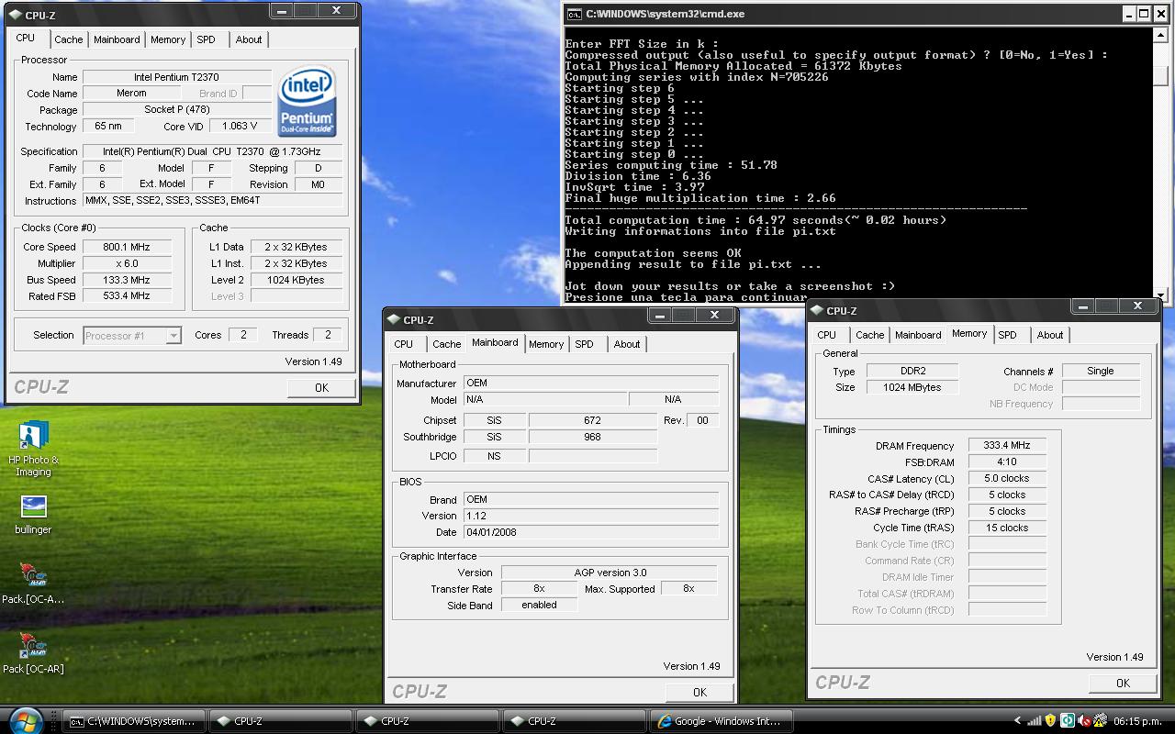Click the Merom code name field
Viewport: 1175px width, 734px height.
(x=131, y=94)
